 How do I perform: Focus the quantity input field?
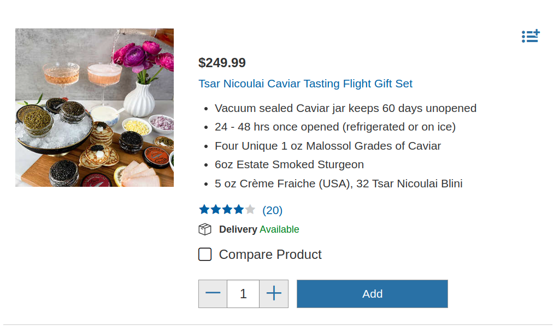[243, 294]
